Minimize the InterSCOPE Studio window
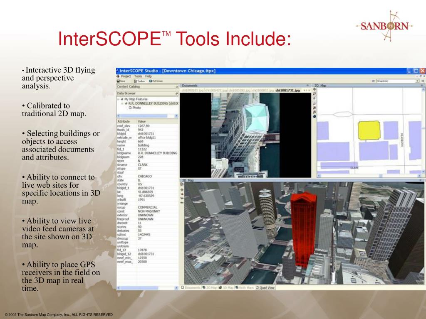Viewport: 426px width, 319px height. coord(409,71)
